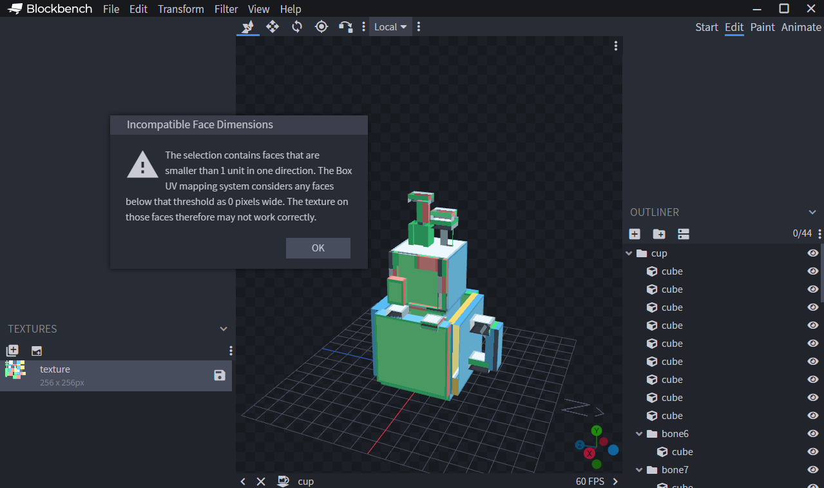Add a new cube in the Outliner
Screen dimensions: 824x488
(x=635, y=233)
